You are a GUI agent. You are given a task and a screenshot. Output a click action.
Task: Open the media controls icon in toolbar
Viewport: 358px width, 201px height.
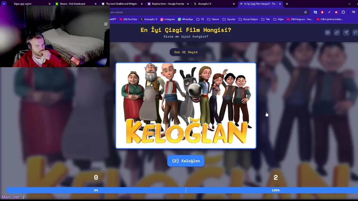(354, 12)
